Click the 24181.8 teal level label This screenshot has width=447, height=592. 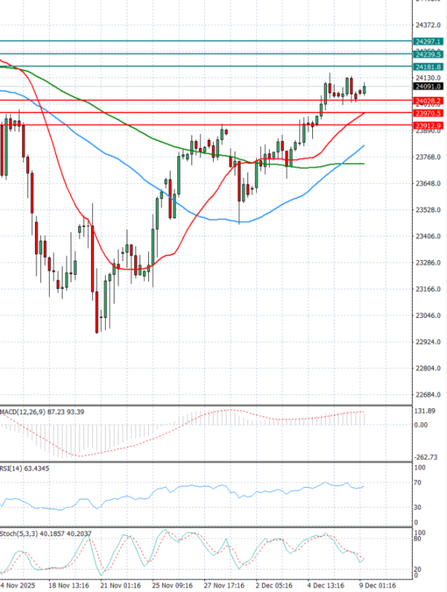pos(429,67)
